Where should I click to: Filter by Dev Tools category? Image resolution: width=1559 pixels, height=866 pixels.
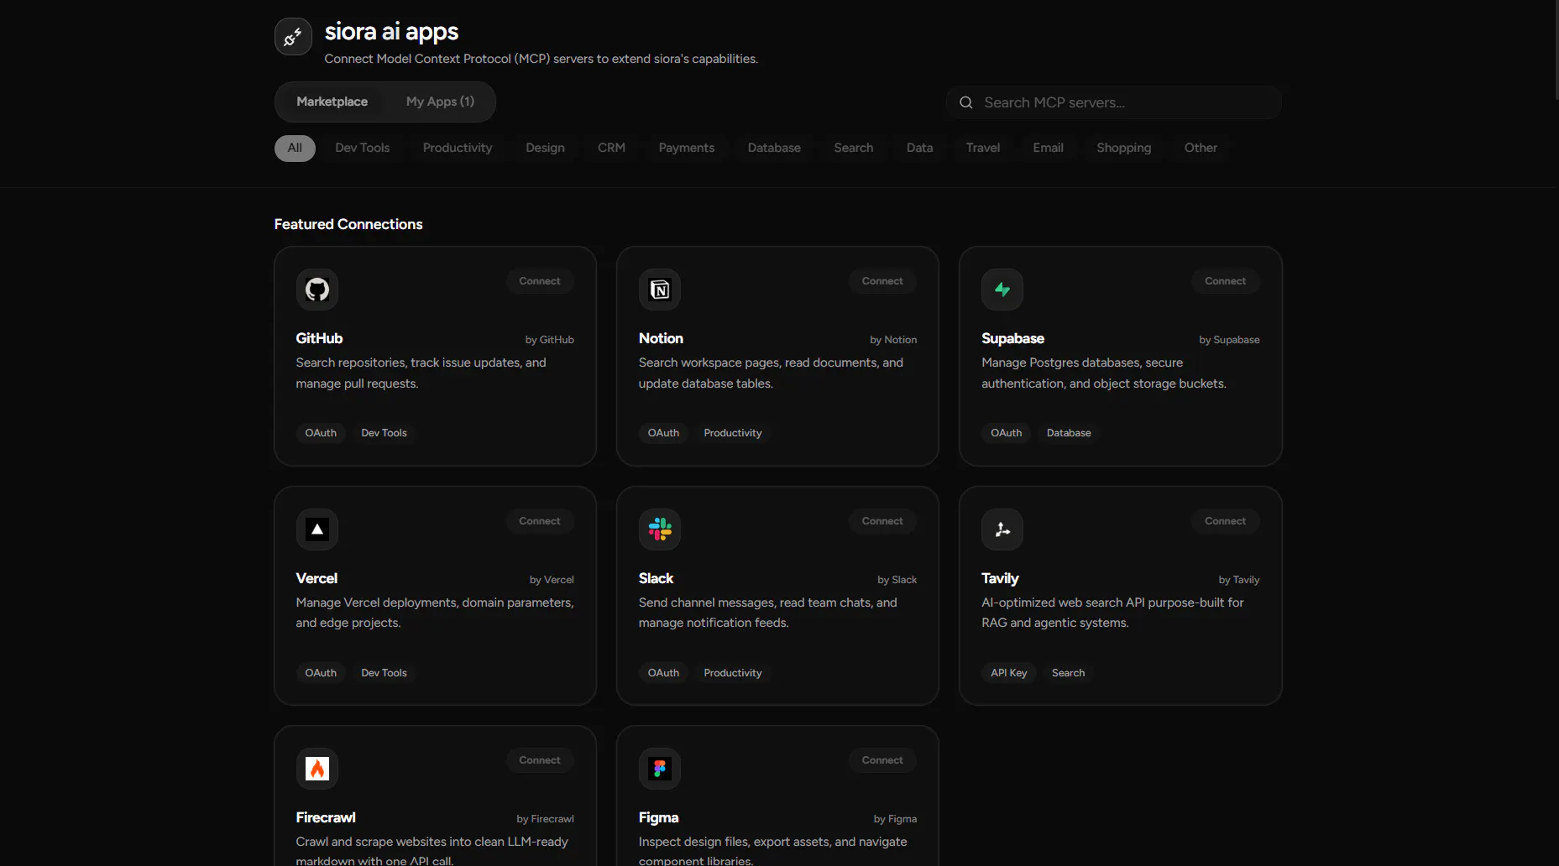click(363, 148)
